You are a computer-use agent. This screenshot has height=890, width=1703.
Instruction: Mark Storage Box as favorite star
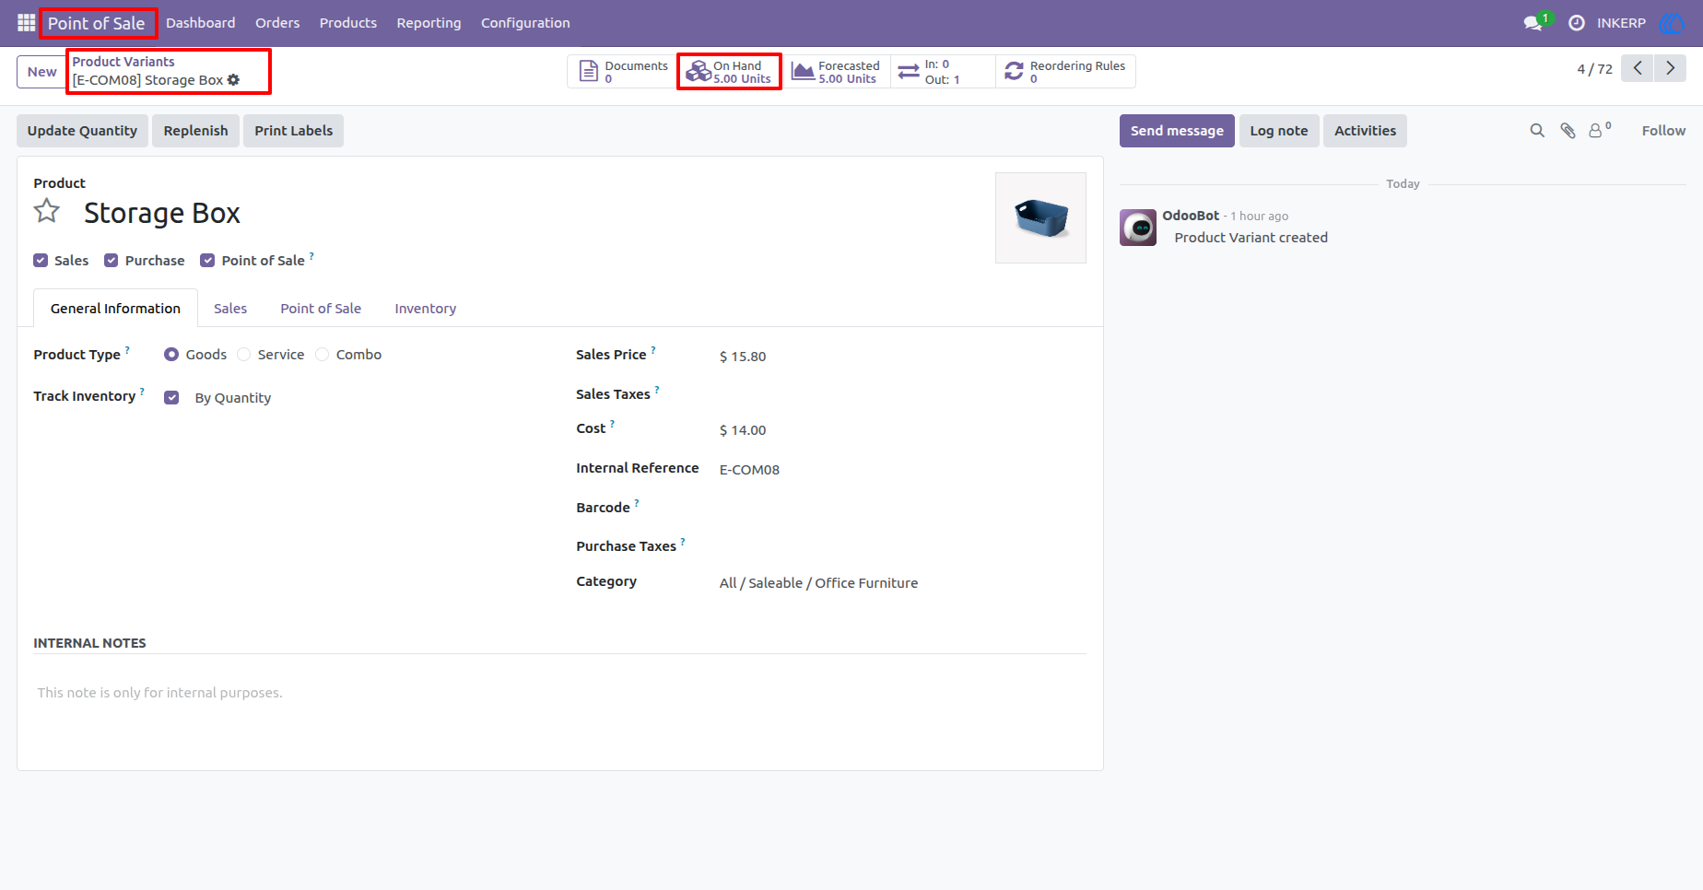47,212
